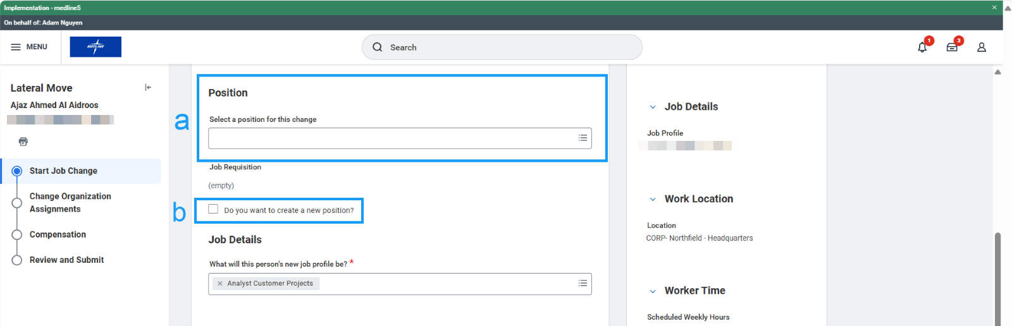Click the Medline logo home icon
Image resolution: width=1012 pixels, height=326 pixels.
[96, 47]
